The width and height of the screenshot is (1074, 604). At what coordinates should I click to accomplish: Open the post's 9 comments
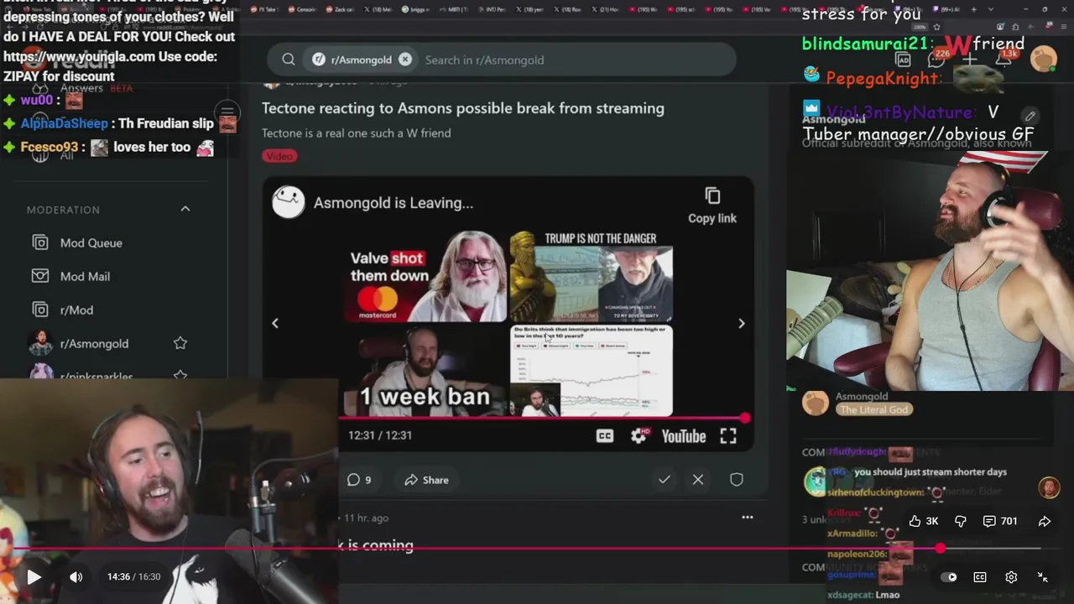pos(359,480)
